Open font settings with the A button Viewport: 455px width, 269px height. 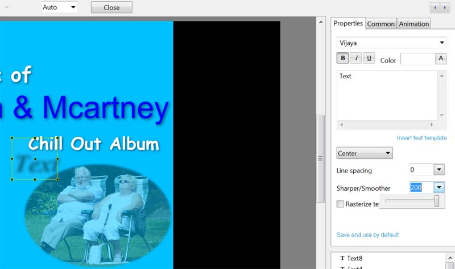tap(440, 58)
